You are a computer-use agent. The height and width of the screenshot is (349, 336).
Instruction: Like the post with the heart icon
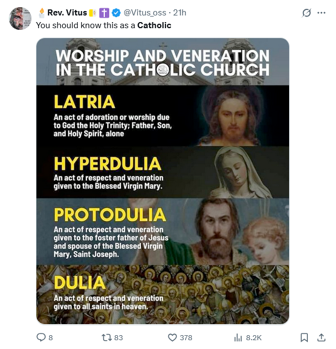(x=172, y=337)
